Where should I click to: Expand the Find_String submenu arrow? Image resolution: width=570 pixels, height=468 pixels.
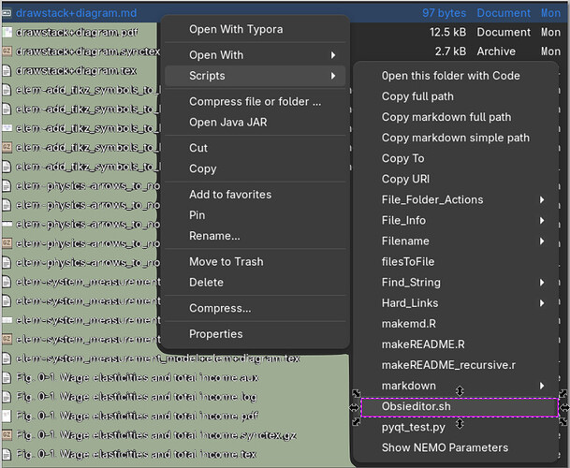click(x=542, y=282)
